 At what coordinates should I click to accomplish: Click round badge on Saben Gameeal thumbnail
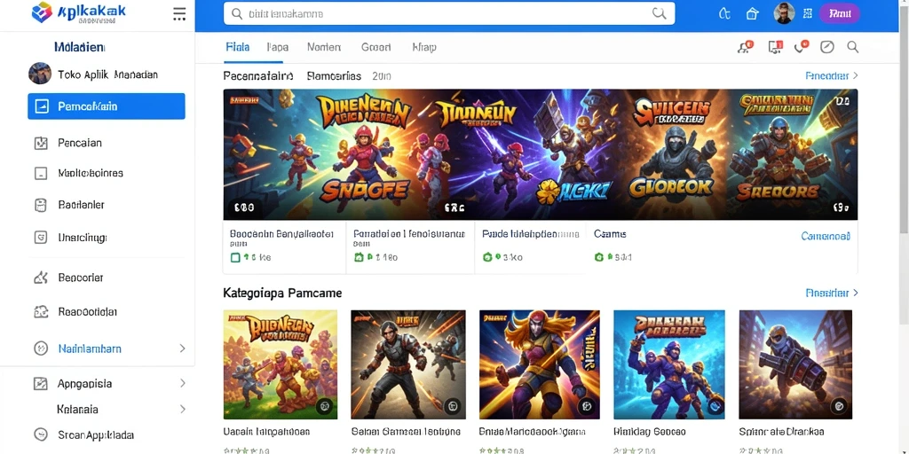tap(454, 406)
